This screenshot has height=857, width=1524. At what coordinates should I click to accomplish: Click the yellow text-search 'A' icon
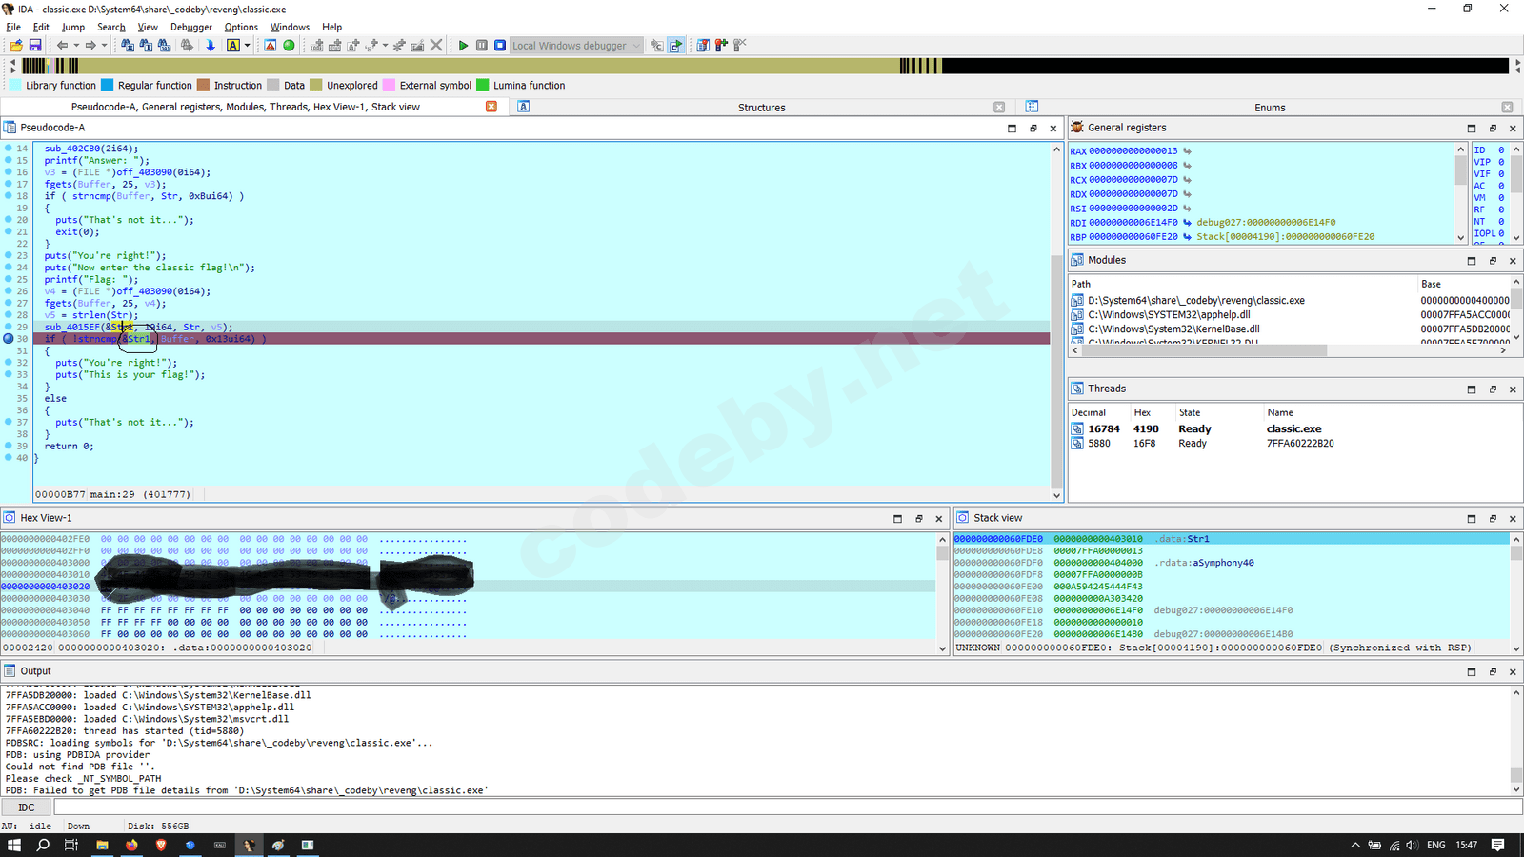click(x=233, y=46)
